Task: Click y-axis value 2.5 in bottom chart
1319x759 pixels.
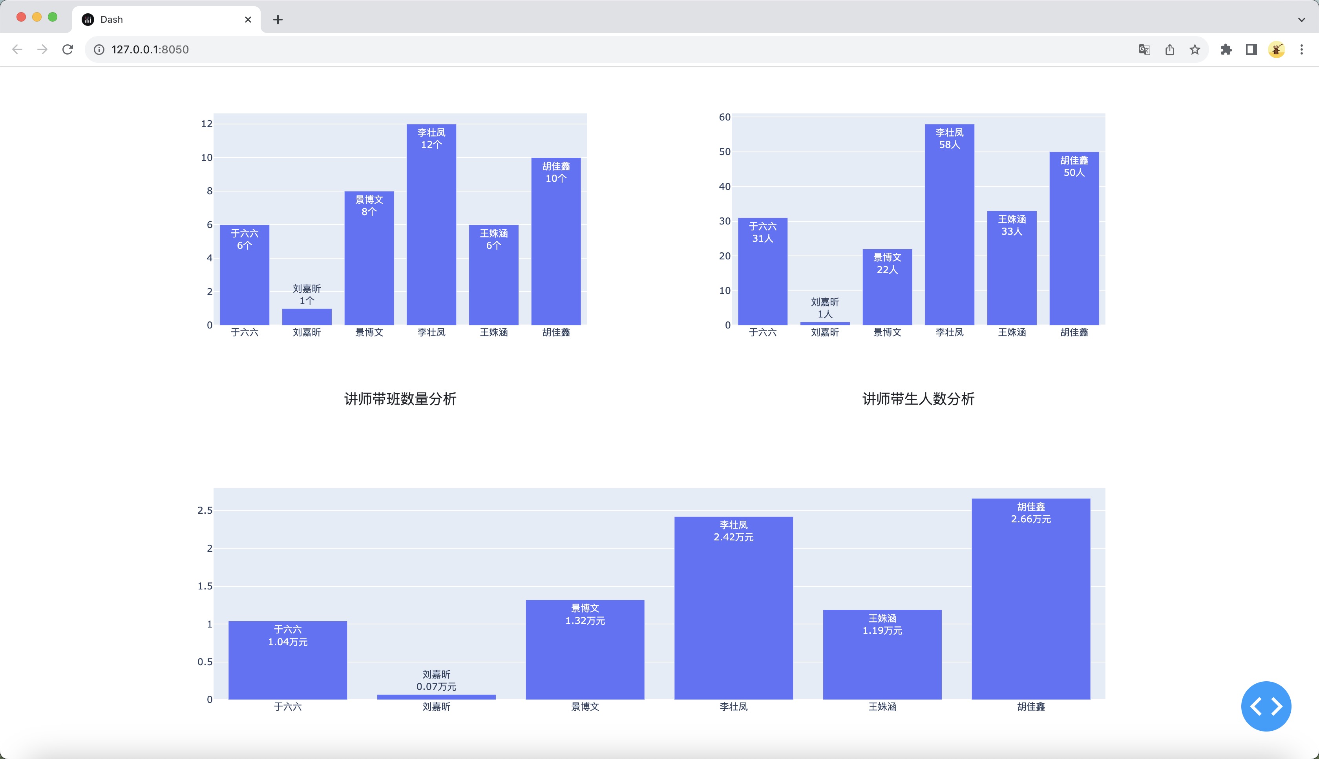Action: click(x=205, y=510)
